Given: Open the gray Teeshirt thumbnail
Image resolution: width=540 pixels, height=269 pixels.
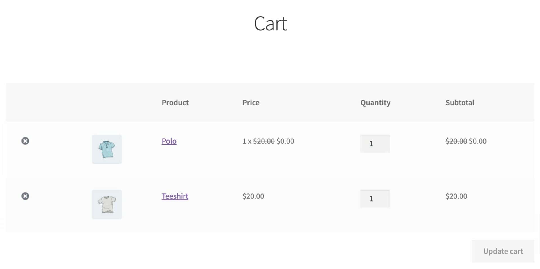Looking at the screenshot, I should tap(107, 204).
